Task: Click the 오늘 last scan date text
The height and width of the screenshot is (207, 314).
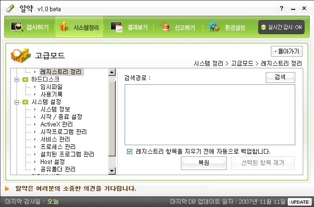Action: pos(53,201)
